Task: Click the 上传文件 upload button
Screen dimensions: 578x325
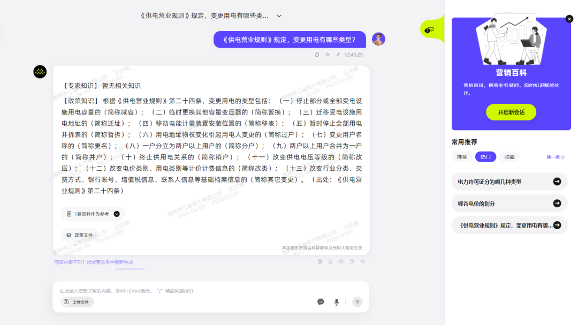Action: (78, 302)
